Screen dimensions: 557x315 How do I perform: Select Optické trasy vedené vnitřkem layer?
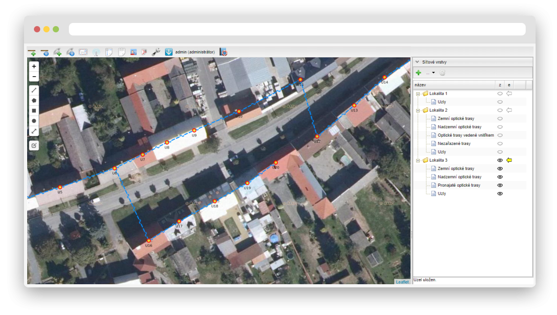pyautogui.click(x=465, y=135)
